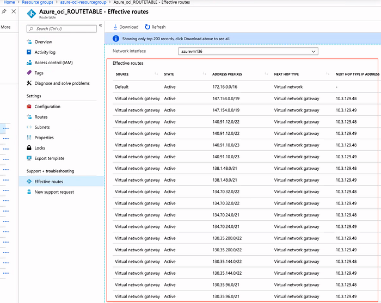Click the Default source cell
Image resolution: width=381 pixels, height=303 pixels.
point(122,87)
